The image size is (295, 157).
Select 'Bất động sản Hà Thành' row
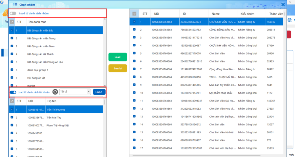[x=56, y=54]
